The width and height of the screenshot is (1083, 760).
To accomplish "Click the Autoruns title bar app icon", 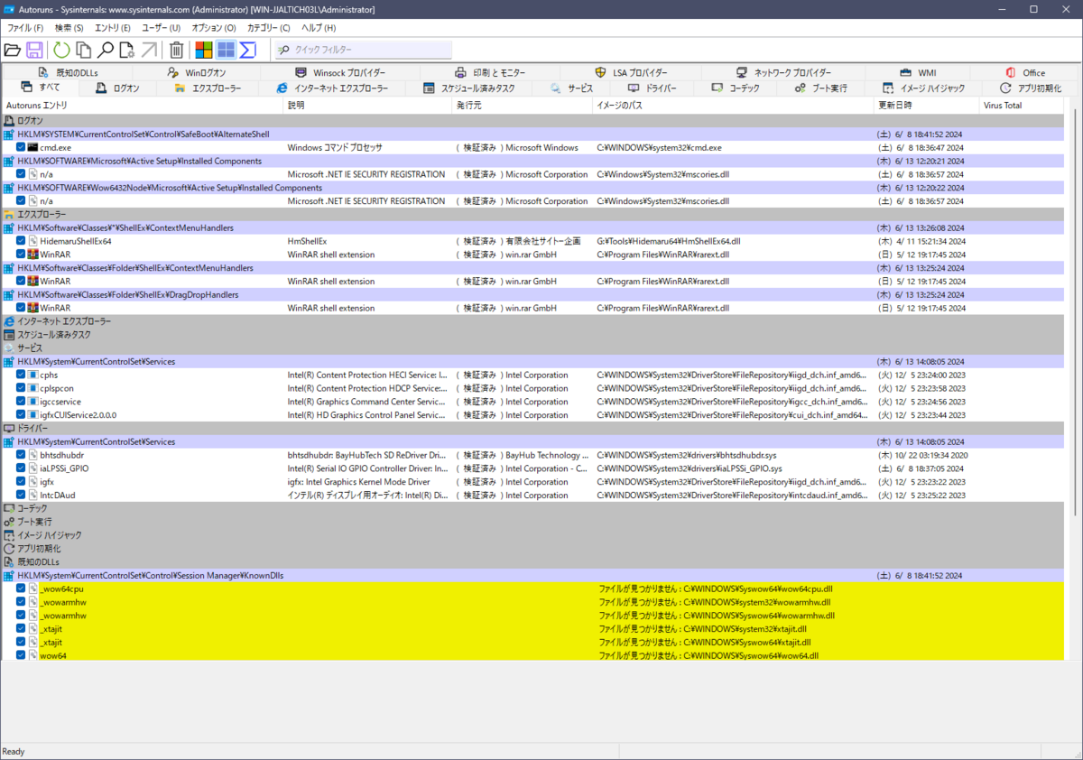I will click(11, 9).
